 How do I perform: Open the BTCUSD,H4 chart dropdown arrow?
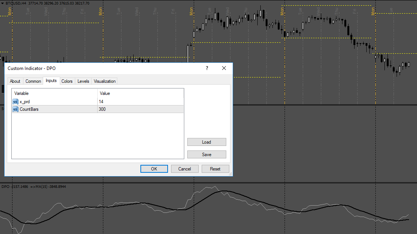tap(2, 3)
